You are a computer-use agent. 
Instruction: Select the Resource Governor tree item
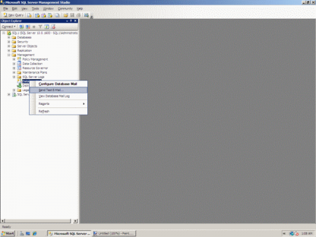click(x=35, y=68)
